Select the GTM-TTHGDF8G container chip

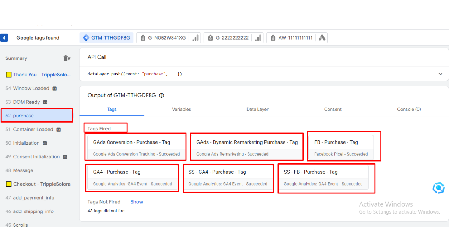[x=107, y=38]
